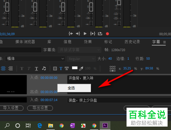Open Windows search from the taskbar

point(7,126)
